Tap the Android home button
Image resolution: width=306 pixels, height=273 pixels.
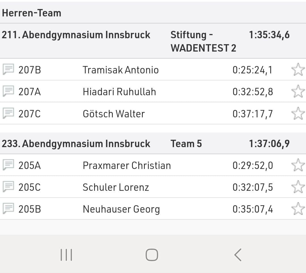[x=152, y=255]
